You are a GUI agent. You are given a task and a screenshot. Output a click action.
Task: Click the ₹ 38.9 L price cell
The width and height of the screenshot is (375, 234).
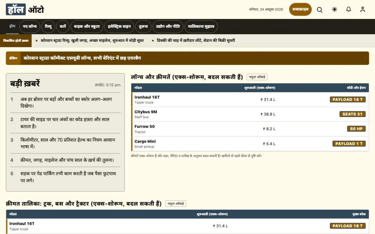[268, 114]
